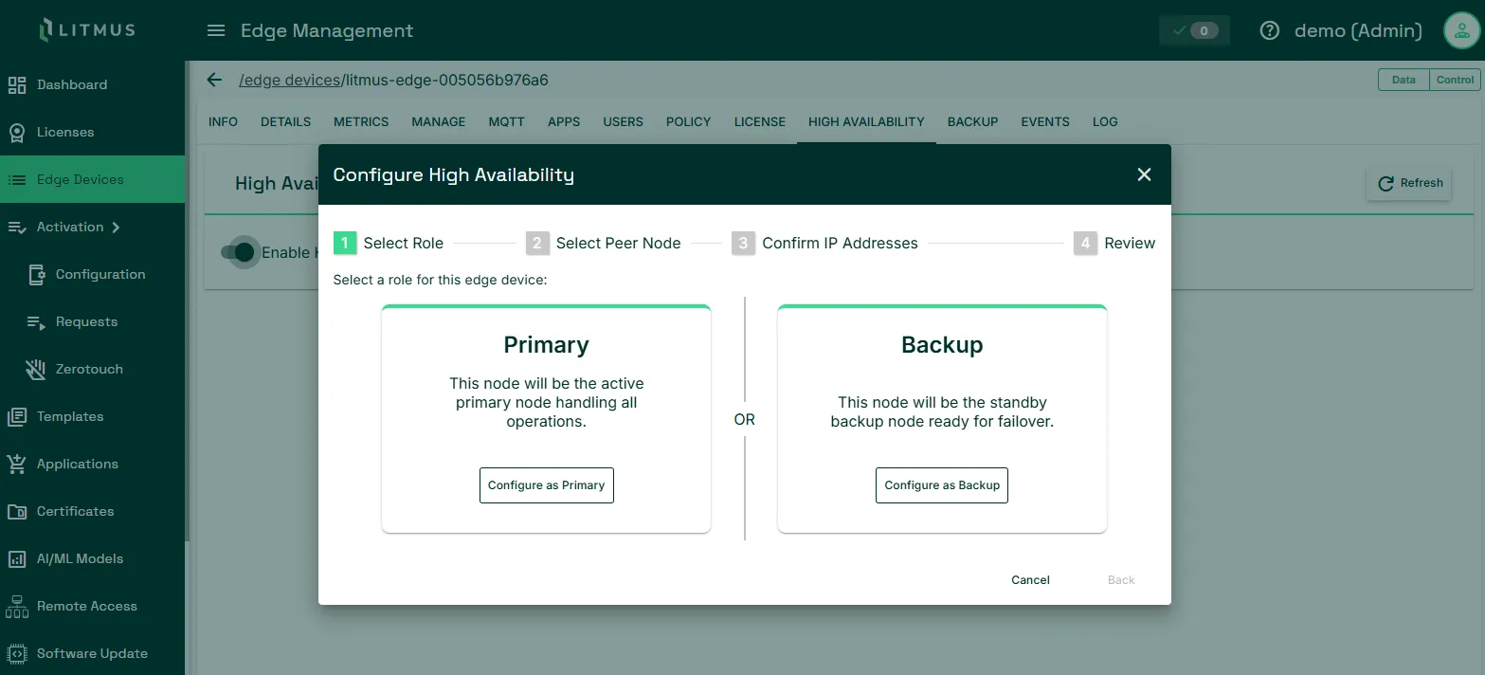Open the hamburger menu icon
1485x675 pixels.
[216, 30]
